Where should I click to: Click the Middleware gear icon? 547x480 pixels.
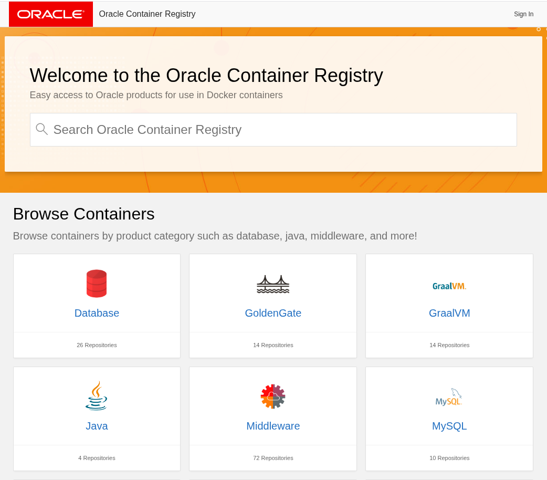click(273, 396)
